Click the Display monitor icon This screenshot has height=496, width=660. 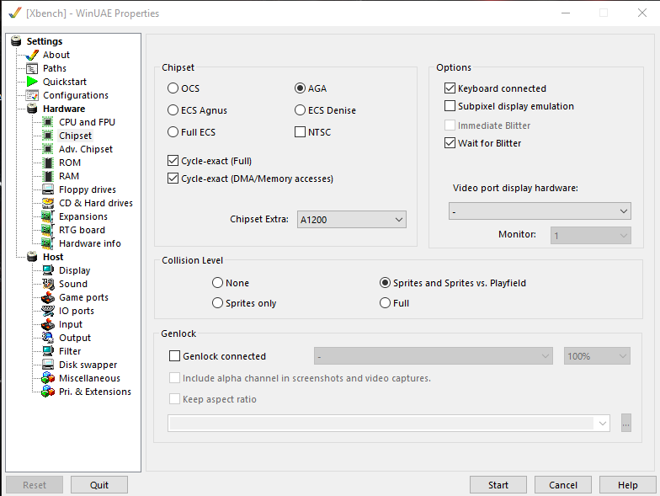[48, 270]
